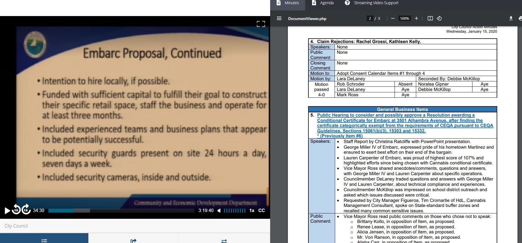Toggle closed captions CC
522x243 pixels.
coord(261,210)
